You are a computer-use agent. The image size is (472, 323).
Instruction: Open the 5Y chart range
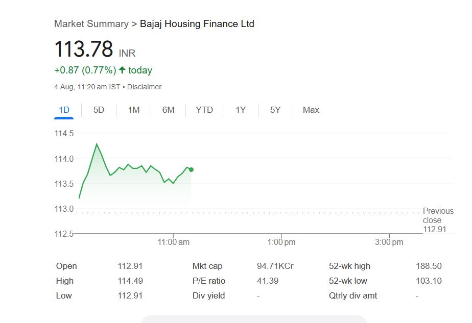pos(275,110)
